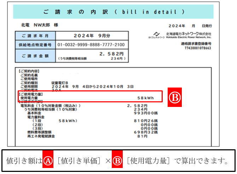Screen dimensions: 237x174
Task: Select the renewable levy '81円'
Action: click(142, 136)
